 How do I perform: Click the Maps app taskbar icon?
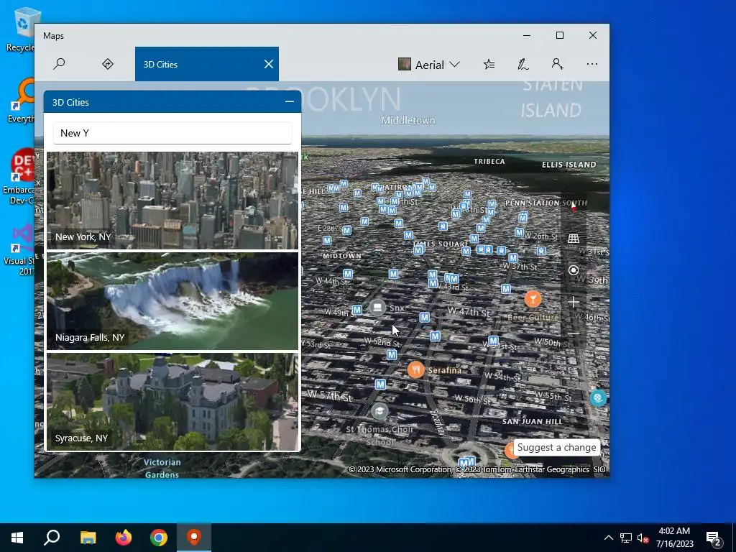(x=194, y=538)
